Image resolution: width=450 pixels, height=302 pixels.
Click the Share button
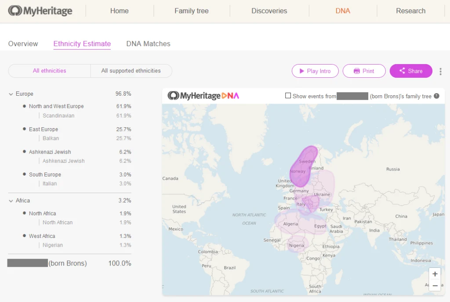coord(411,71)
